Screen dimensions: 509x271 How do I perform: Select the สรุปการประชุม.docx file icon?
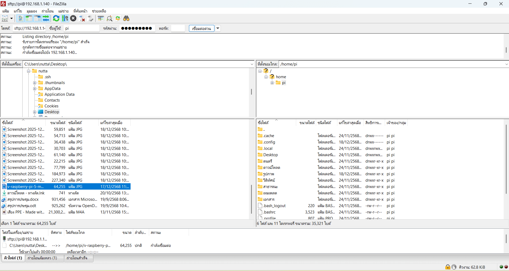click(4, 199)
